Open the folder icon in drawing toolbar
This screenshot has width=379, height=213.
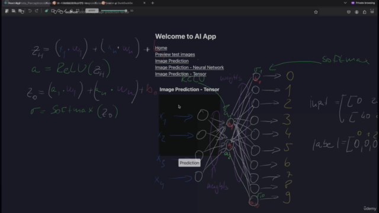coord(14,11)
